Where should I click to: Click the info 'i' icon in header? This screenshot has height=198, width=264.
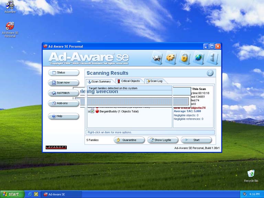pos(212,58)
